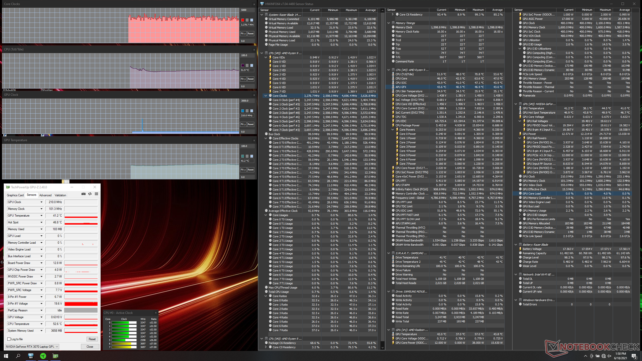Collapse the Core VIDs tree group

click(266, 57)
